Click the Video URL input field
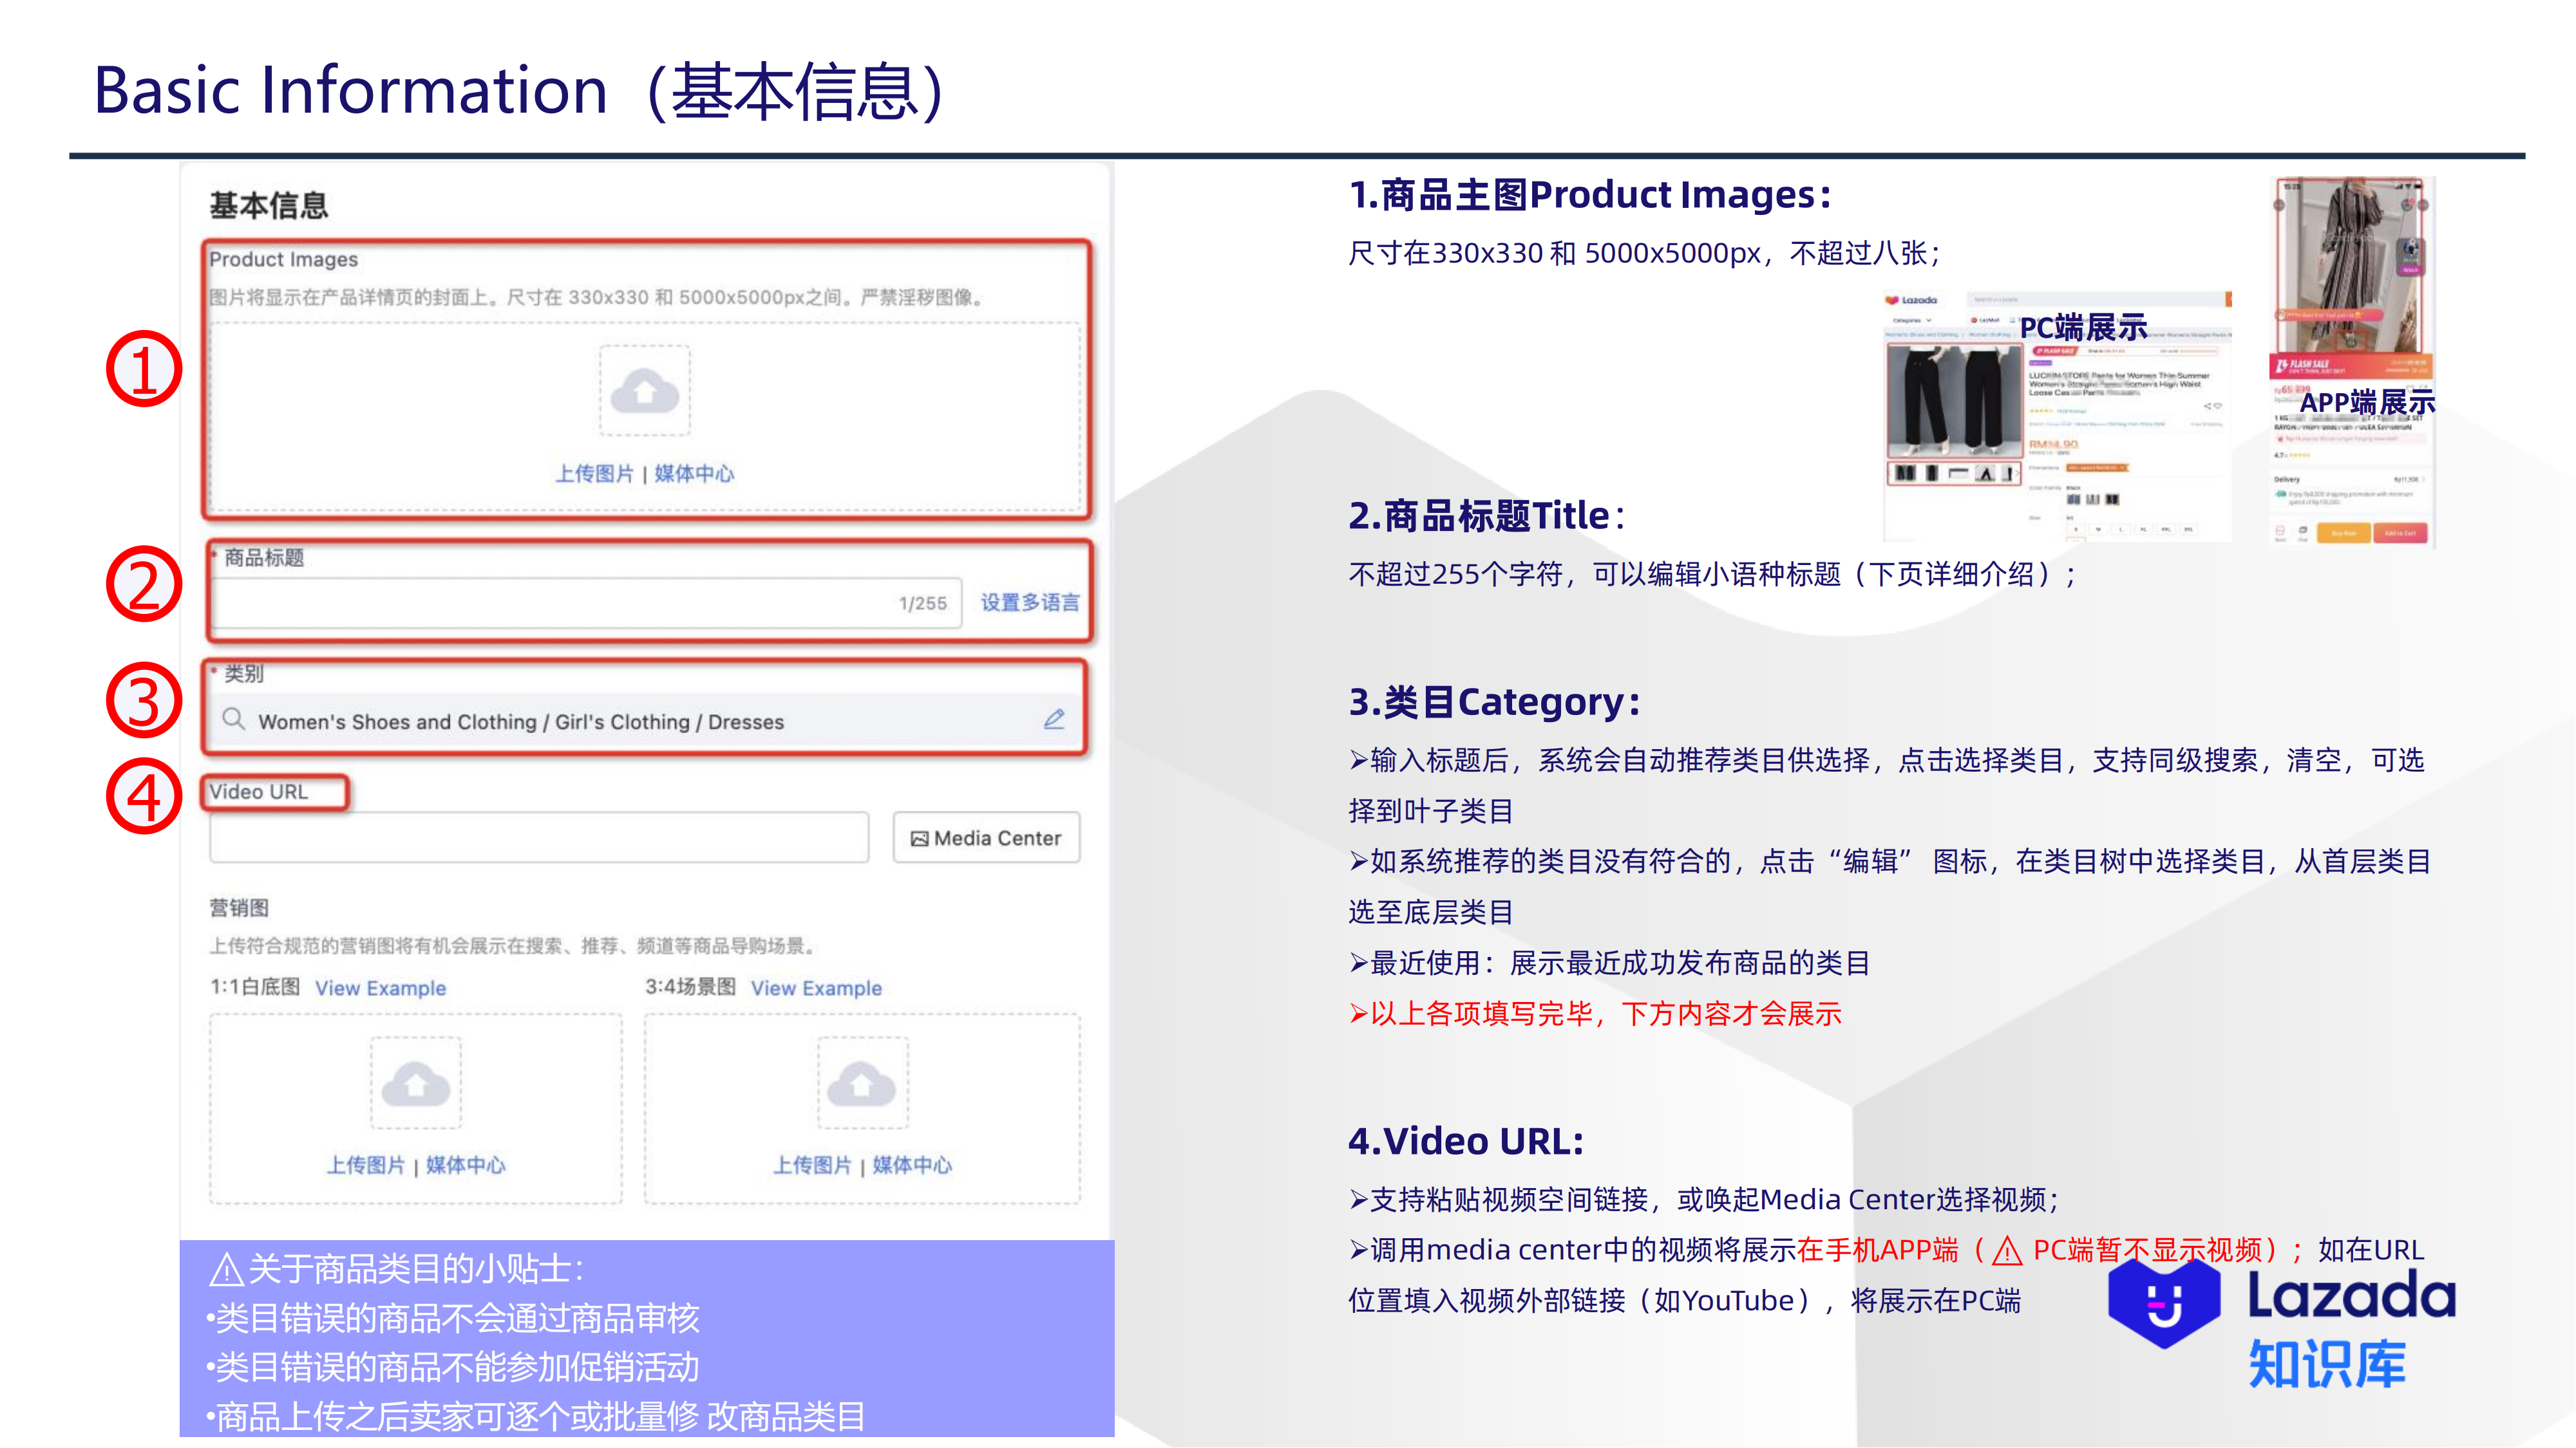This screenshot has height=1448, width=2576. pos(540,837)
